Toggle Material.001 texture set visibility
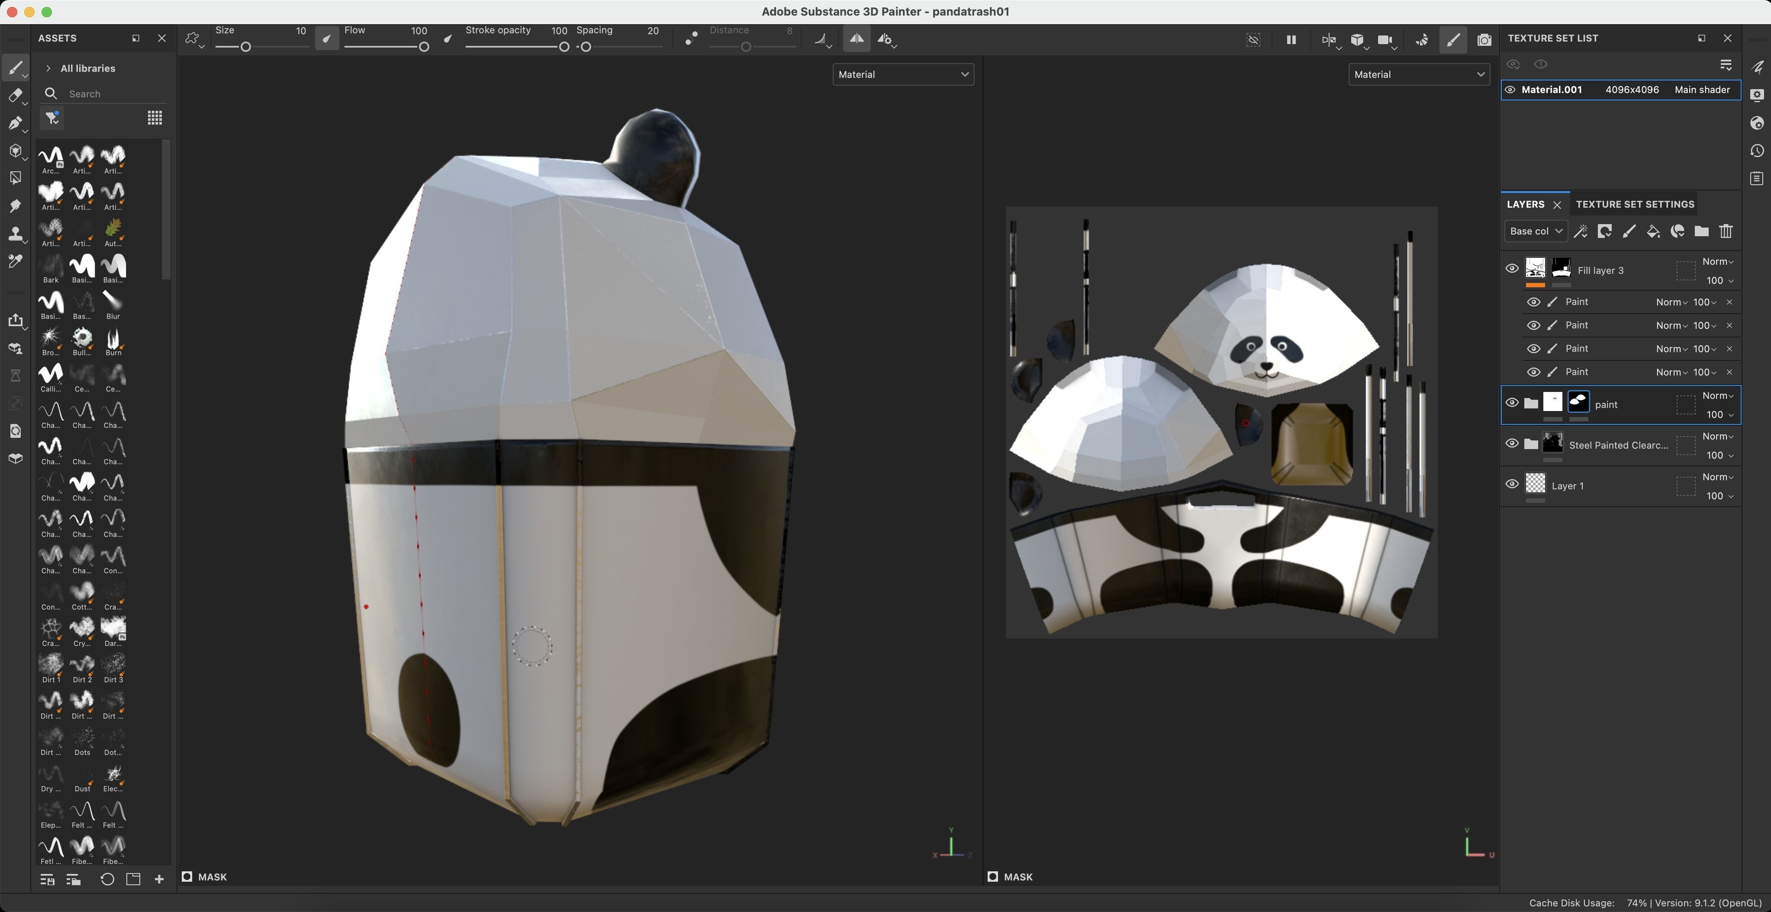Viewport: 1771px width, 912px height. click(x=1510, y=90)
